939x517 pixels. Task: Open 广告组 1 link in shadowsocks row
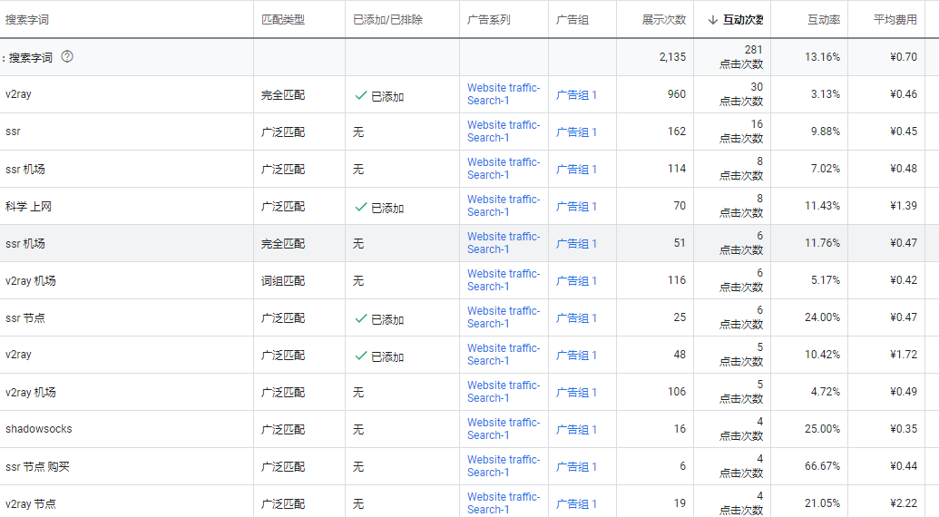tap(577, 430)
